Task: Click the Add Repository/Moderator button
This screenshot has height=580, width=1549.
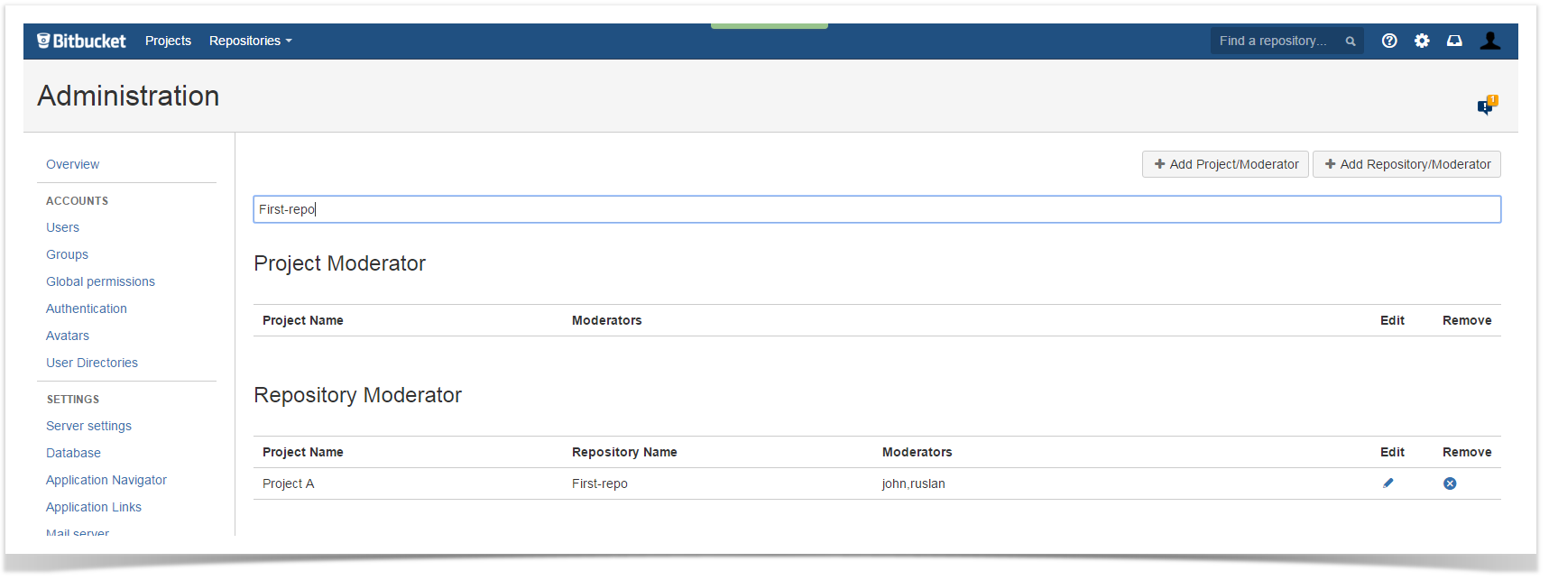Action: (x=1406, y=164)
